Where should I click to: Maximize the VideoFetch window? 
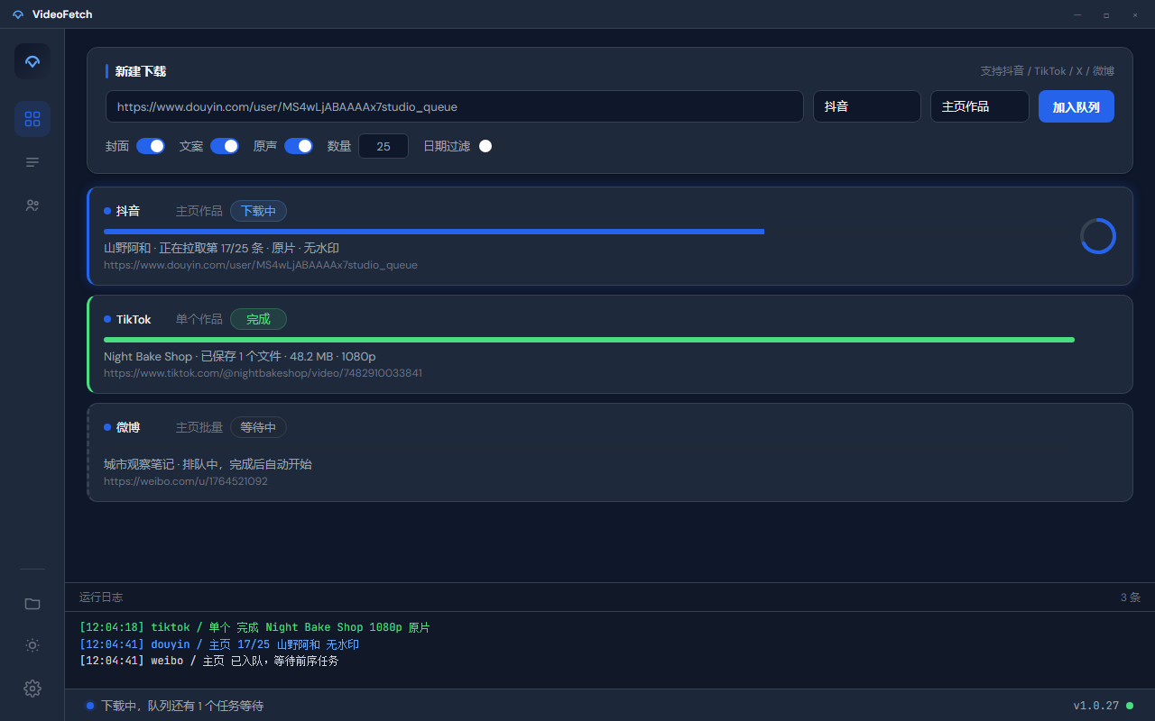(x=1106, y=14)
